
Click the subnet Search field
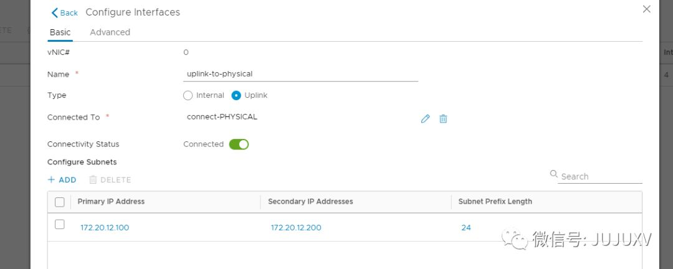(599, 177)
